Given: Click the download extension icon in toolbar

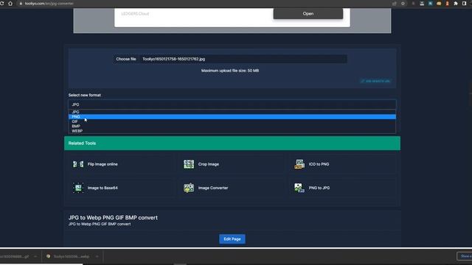Looking at the screenshot, I should [422, 4].
